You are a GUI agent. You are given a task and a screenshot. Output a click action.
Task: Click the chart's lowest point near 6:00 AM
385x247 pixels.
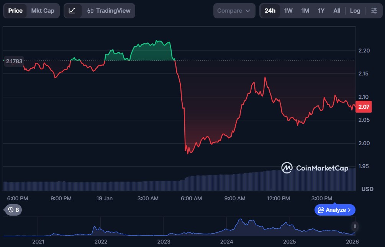[x=188, y=153]
